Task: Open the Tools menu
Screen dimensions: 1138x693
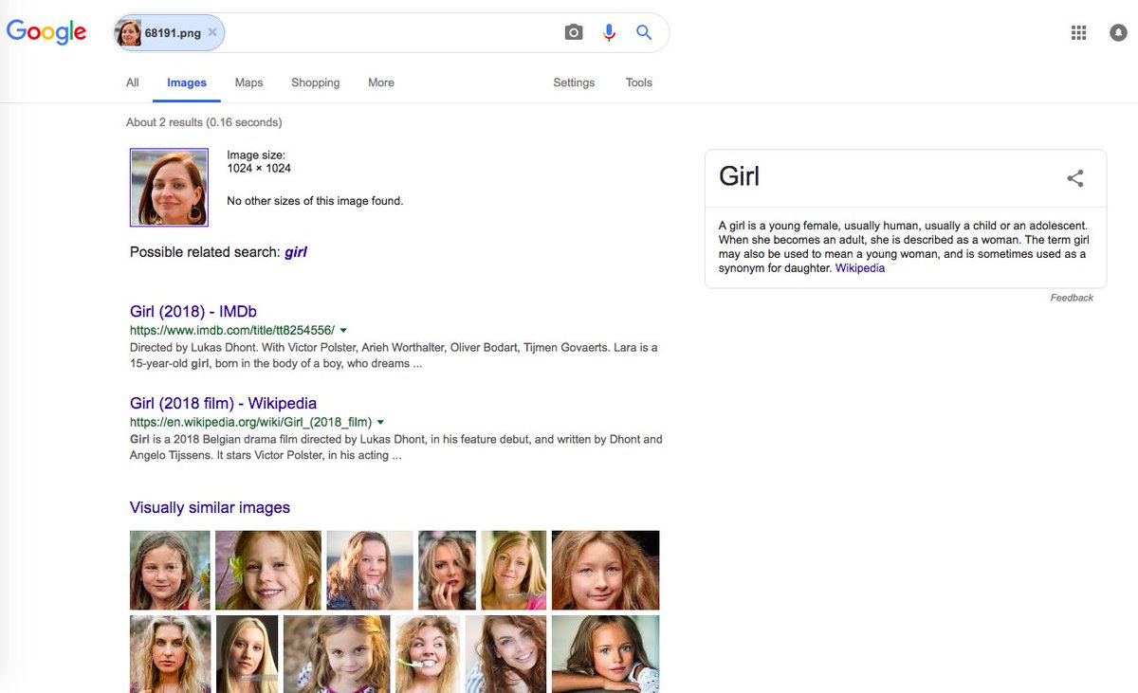Action: coord(639,82)
